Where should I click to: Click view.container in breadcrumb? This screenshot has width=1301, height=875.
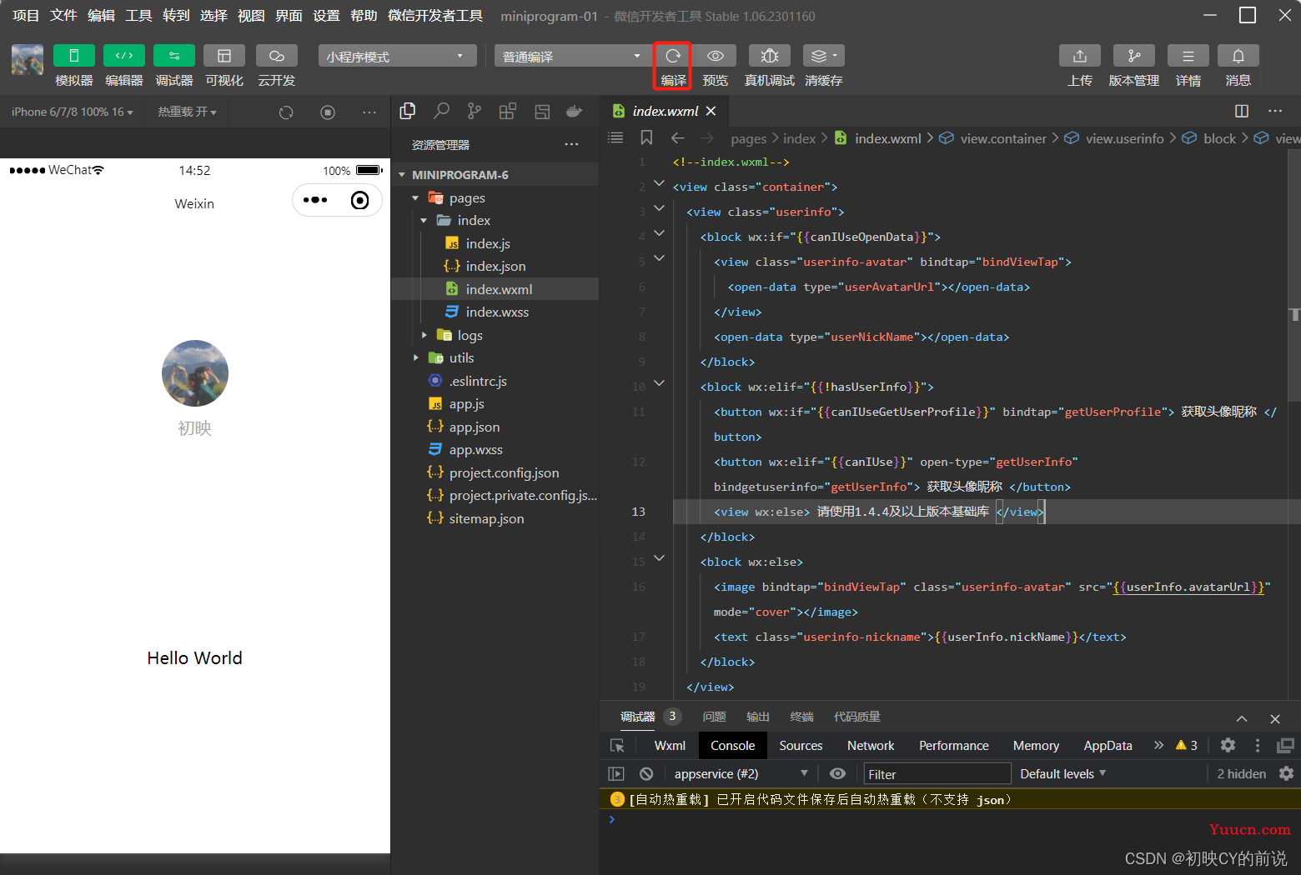(x=1003, y=138)
